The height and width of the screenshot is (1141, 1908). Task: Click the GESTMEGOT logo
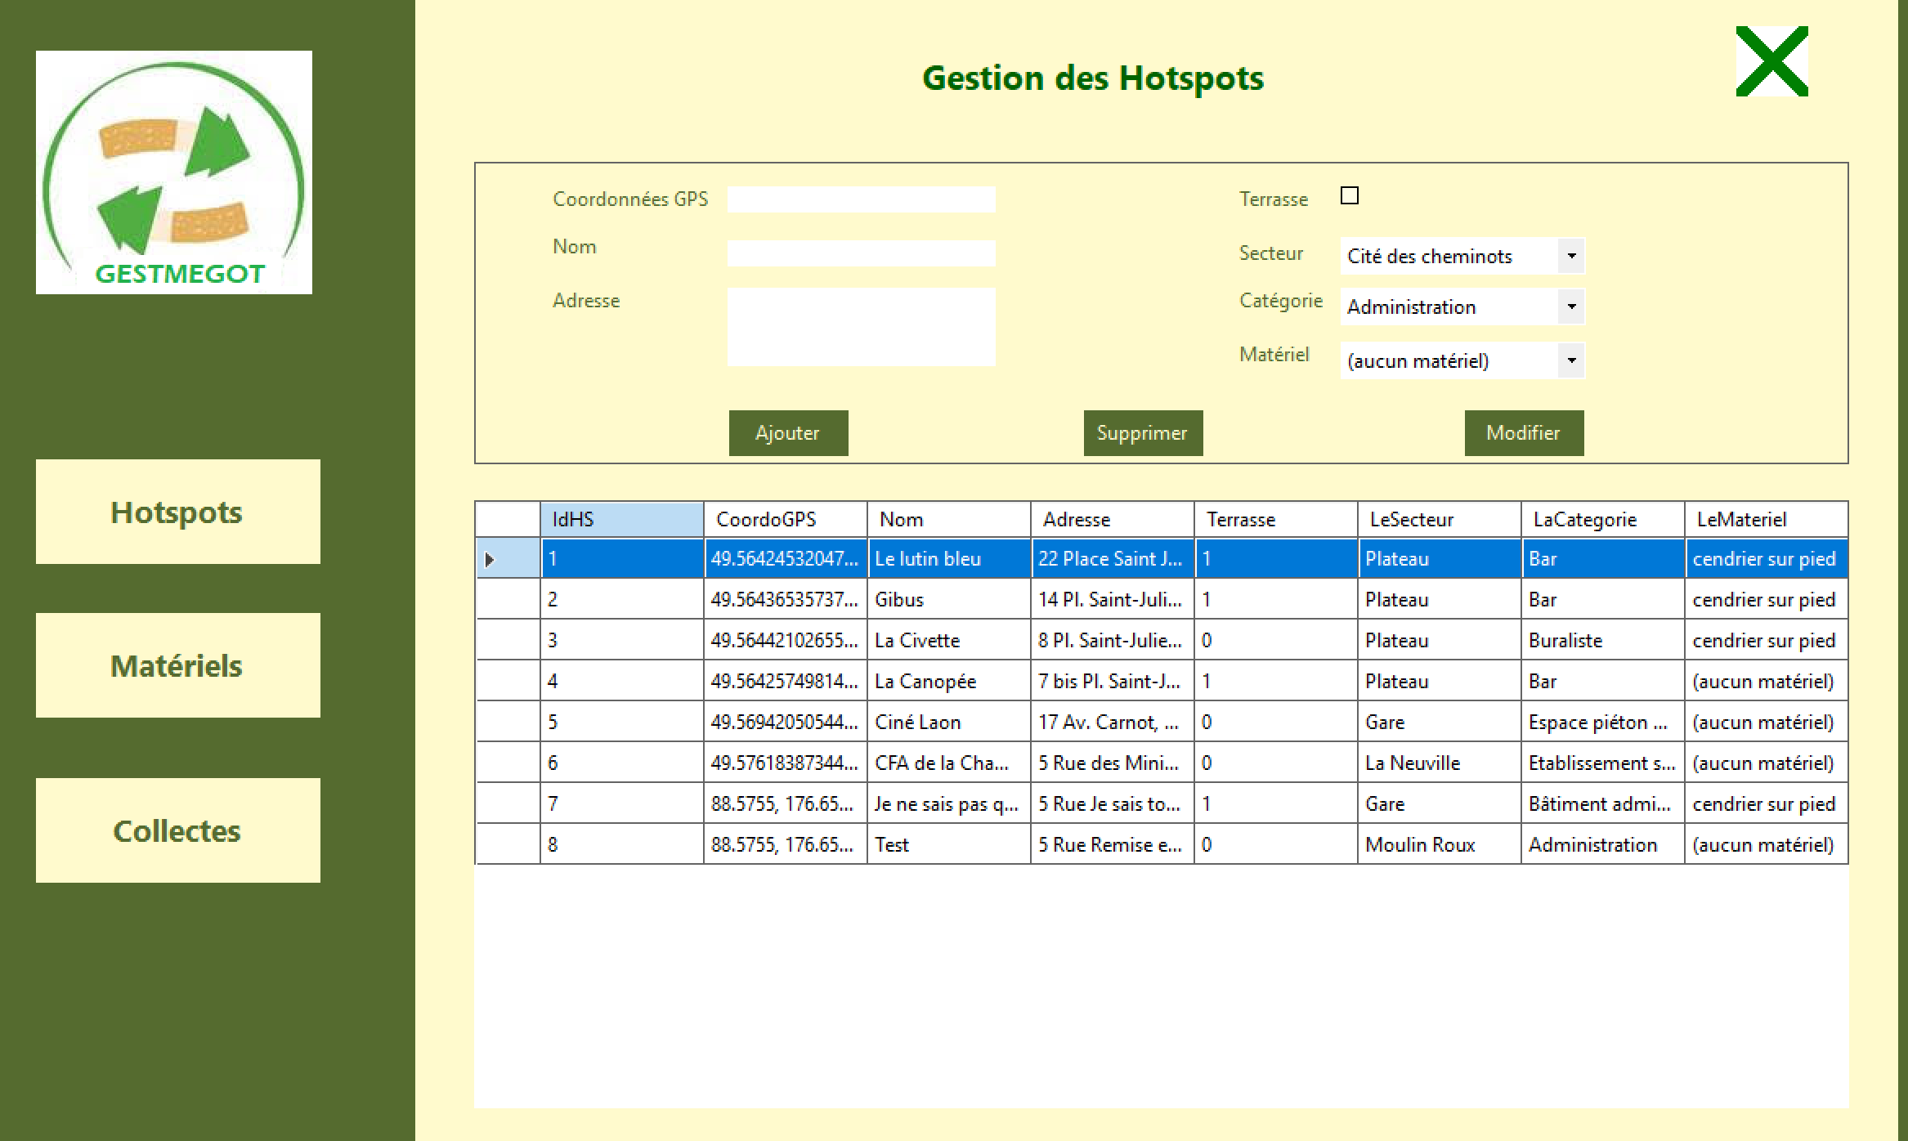point(173,172)
